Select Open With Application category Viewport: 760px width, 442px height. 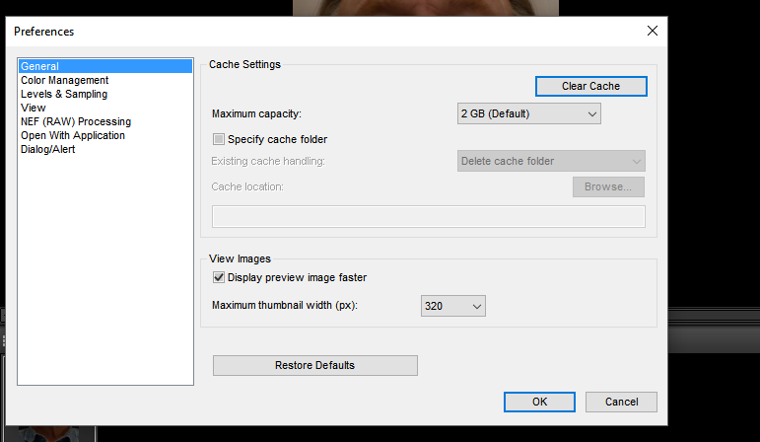tap(73, 136)
